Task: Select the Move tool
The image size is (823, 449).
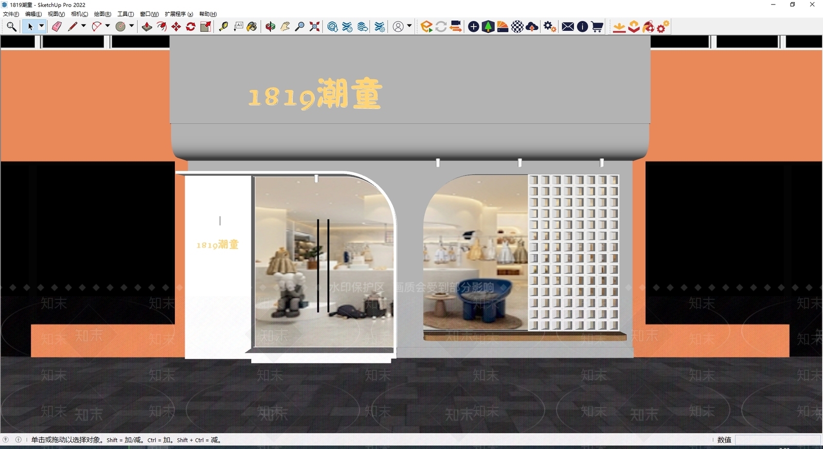Action: (x=176, y=27)
